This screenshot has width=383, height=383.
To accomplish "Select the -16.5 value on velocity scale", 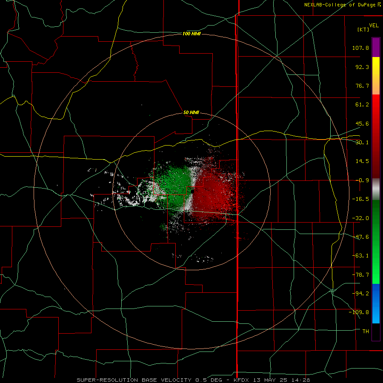I will click(360, 199).
